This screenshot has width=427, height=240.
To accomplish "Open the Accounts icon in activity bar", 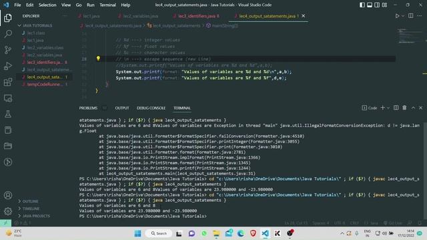I will 8,195.
